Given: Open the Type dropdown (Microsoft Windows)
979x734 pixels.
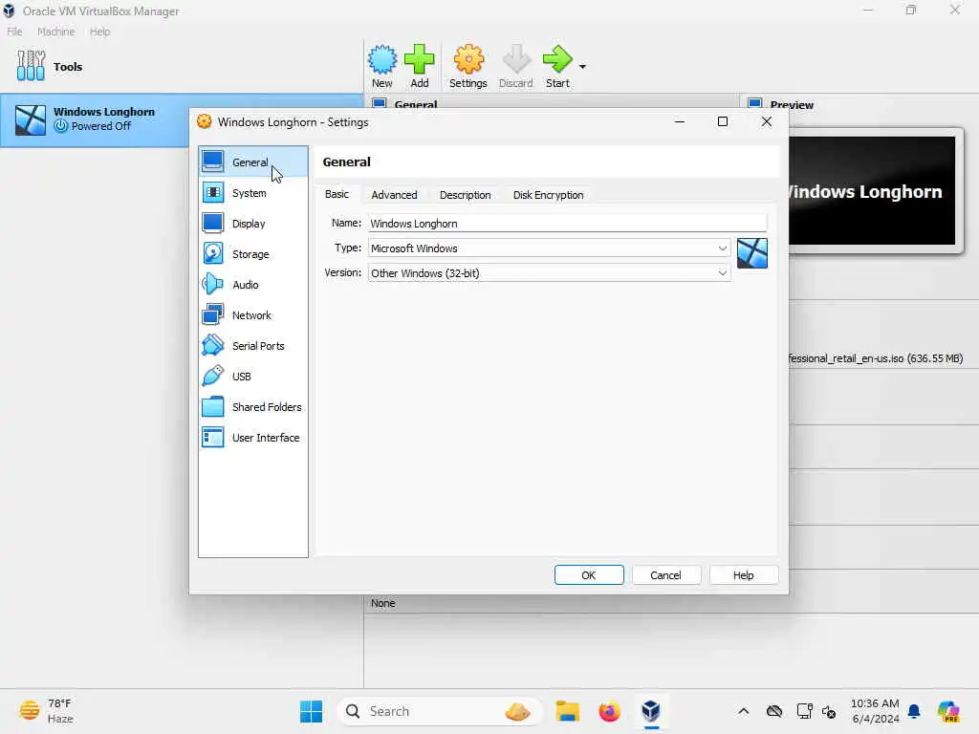Looking at the screenshot, I should (x=550, y=248).
